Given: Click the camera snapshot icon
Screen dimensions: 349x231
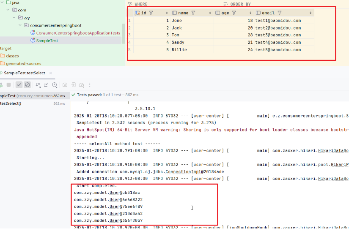Looking at the screenshot, I should click(65, 85).
